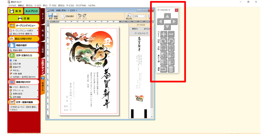This screenshot has width=268, height=134.
Task: Open 編集(E) menu
Action: point(21,5)
